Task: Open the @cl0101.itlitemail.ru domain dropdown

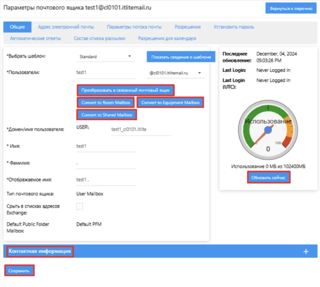Action: pyautogui.click(x=174, y=73)
